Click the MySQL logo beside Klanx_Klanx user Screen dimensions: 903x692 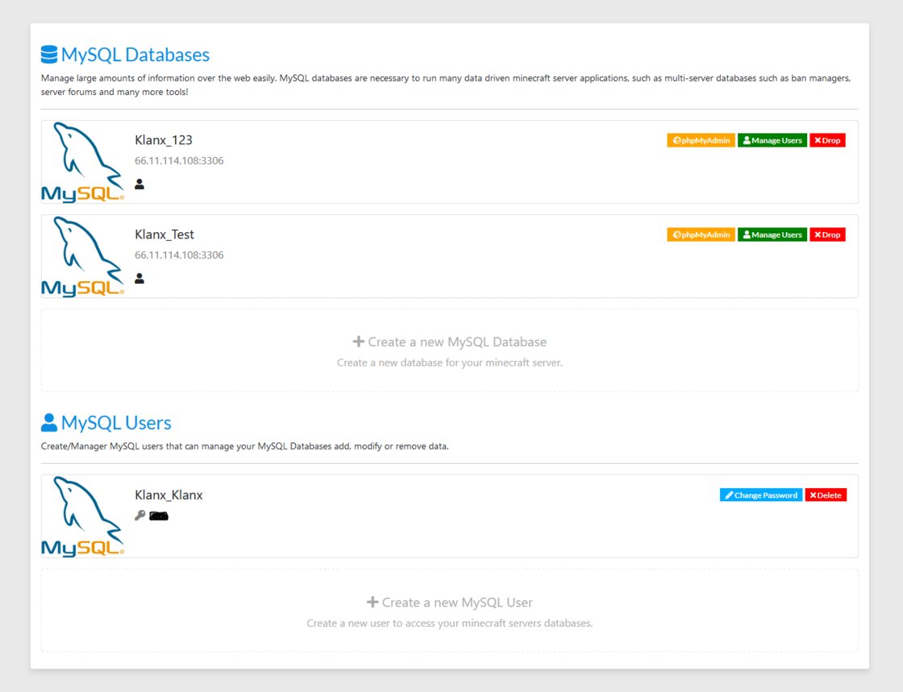82,516
